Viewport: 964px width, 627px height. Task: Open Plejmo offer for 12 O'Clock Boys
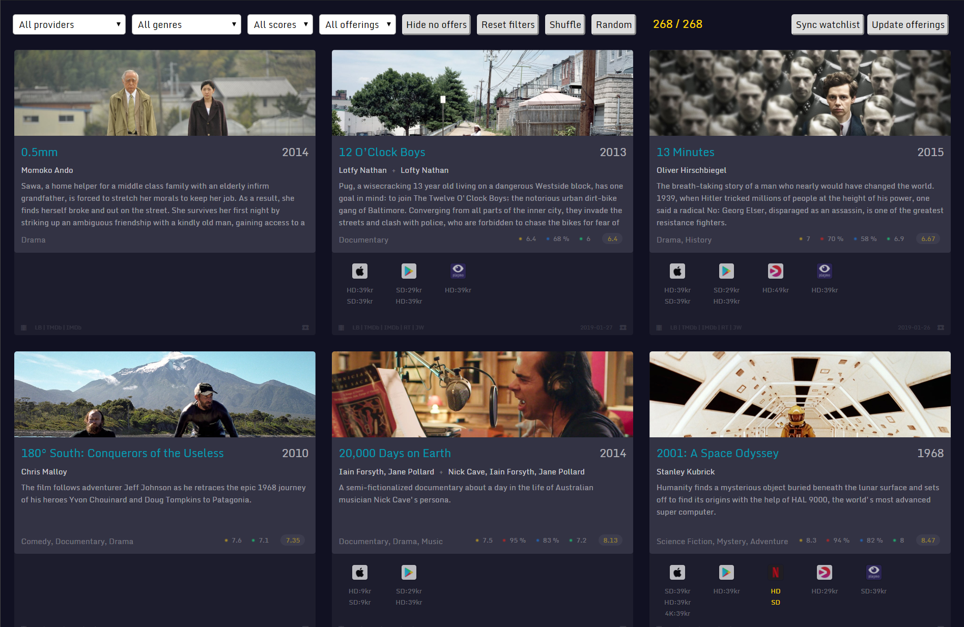458,271
